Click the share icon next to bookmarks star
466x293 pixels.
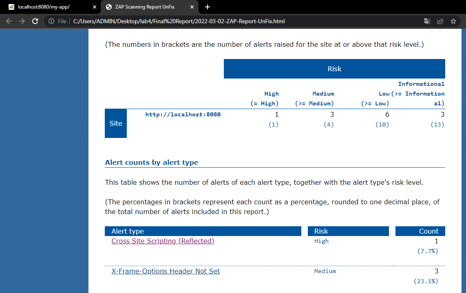tap(440, 21)
